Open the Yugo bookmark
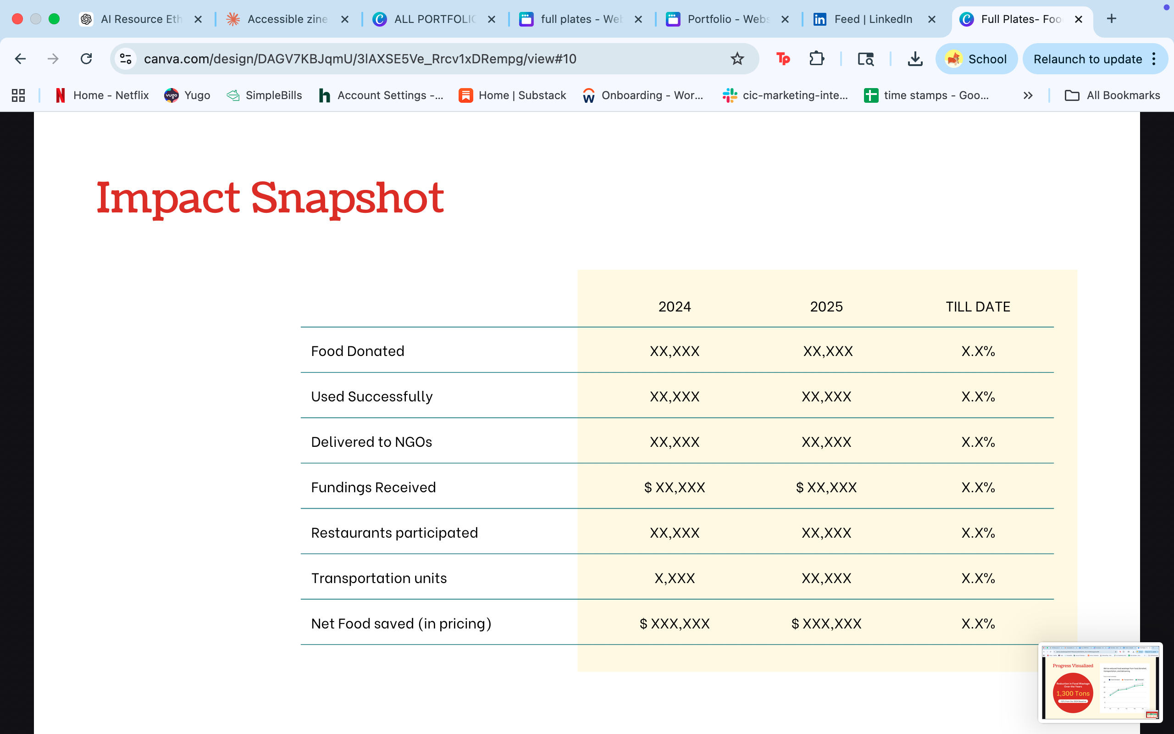Image resolution: width=1174 pixels, height=734 pixels. [x=187, y=95]
